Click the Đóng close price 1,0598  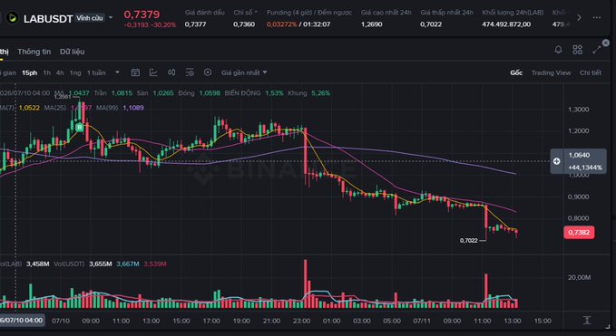[210, 93]
